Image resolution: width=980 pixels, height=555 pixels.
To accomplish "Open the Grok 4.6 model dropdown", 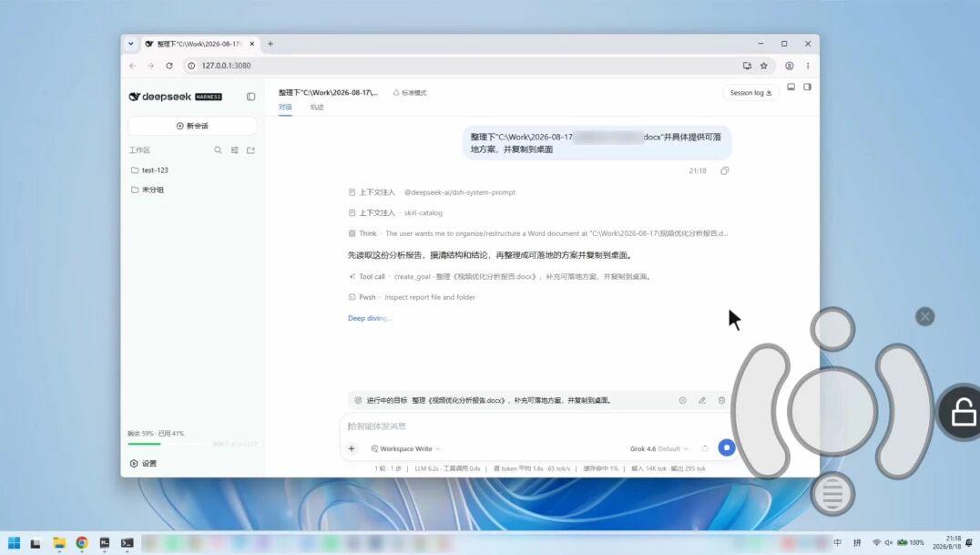I will (x=658, y=448).
